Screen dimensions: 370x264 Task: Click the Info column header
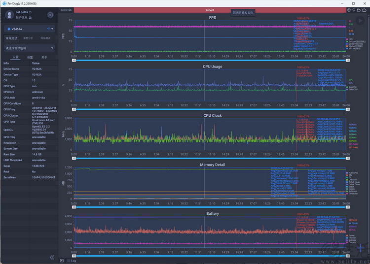coord(6,63)
